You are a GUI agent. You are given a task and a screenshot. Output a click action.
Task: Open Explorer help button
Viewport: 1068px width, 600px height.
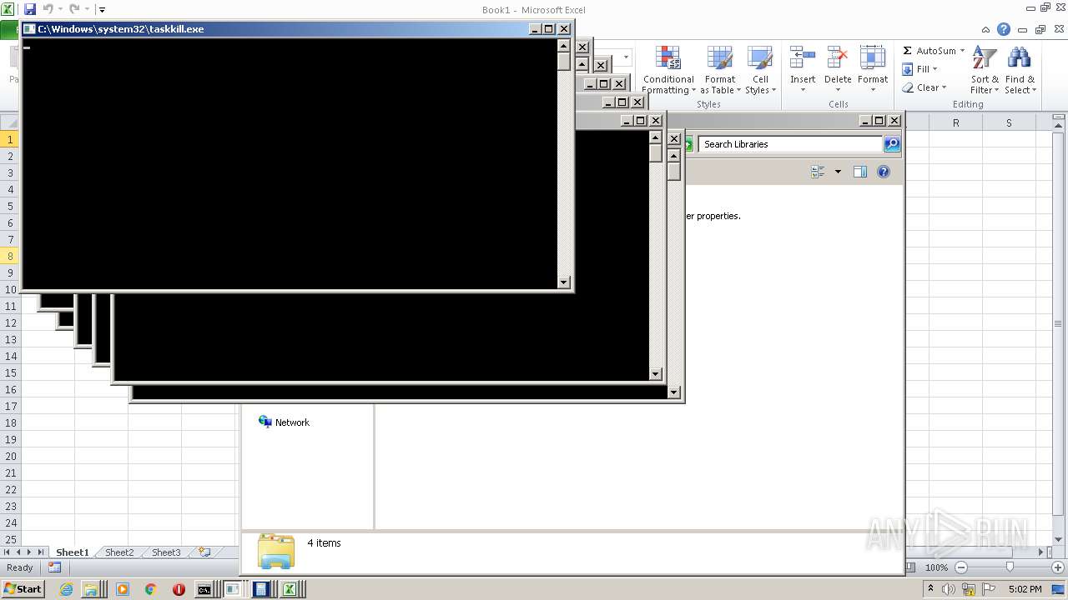884,172
